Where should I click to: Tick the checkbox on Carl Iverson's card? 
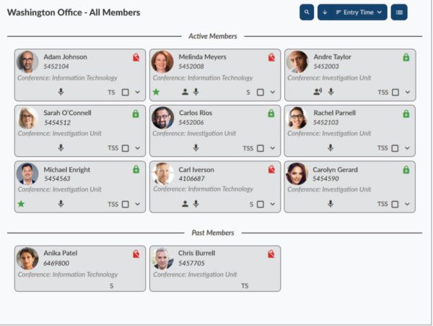pos(260,205)
